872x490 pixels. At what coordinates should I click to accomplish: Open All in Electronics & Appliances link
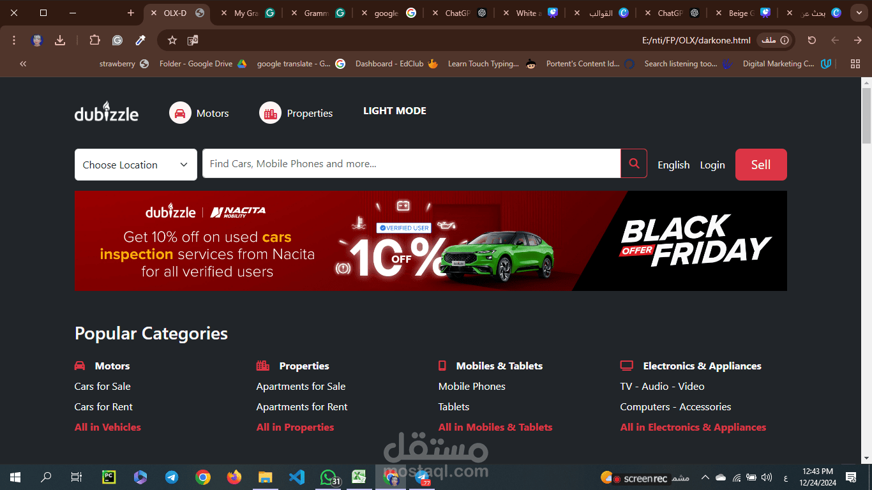[x=693, y=427]
